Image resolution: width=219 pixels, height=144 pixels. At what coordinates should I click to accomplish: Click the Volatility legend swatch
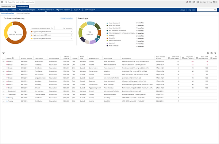(x=107, y=36)
